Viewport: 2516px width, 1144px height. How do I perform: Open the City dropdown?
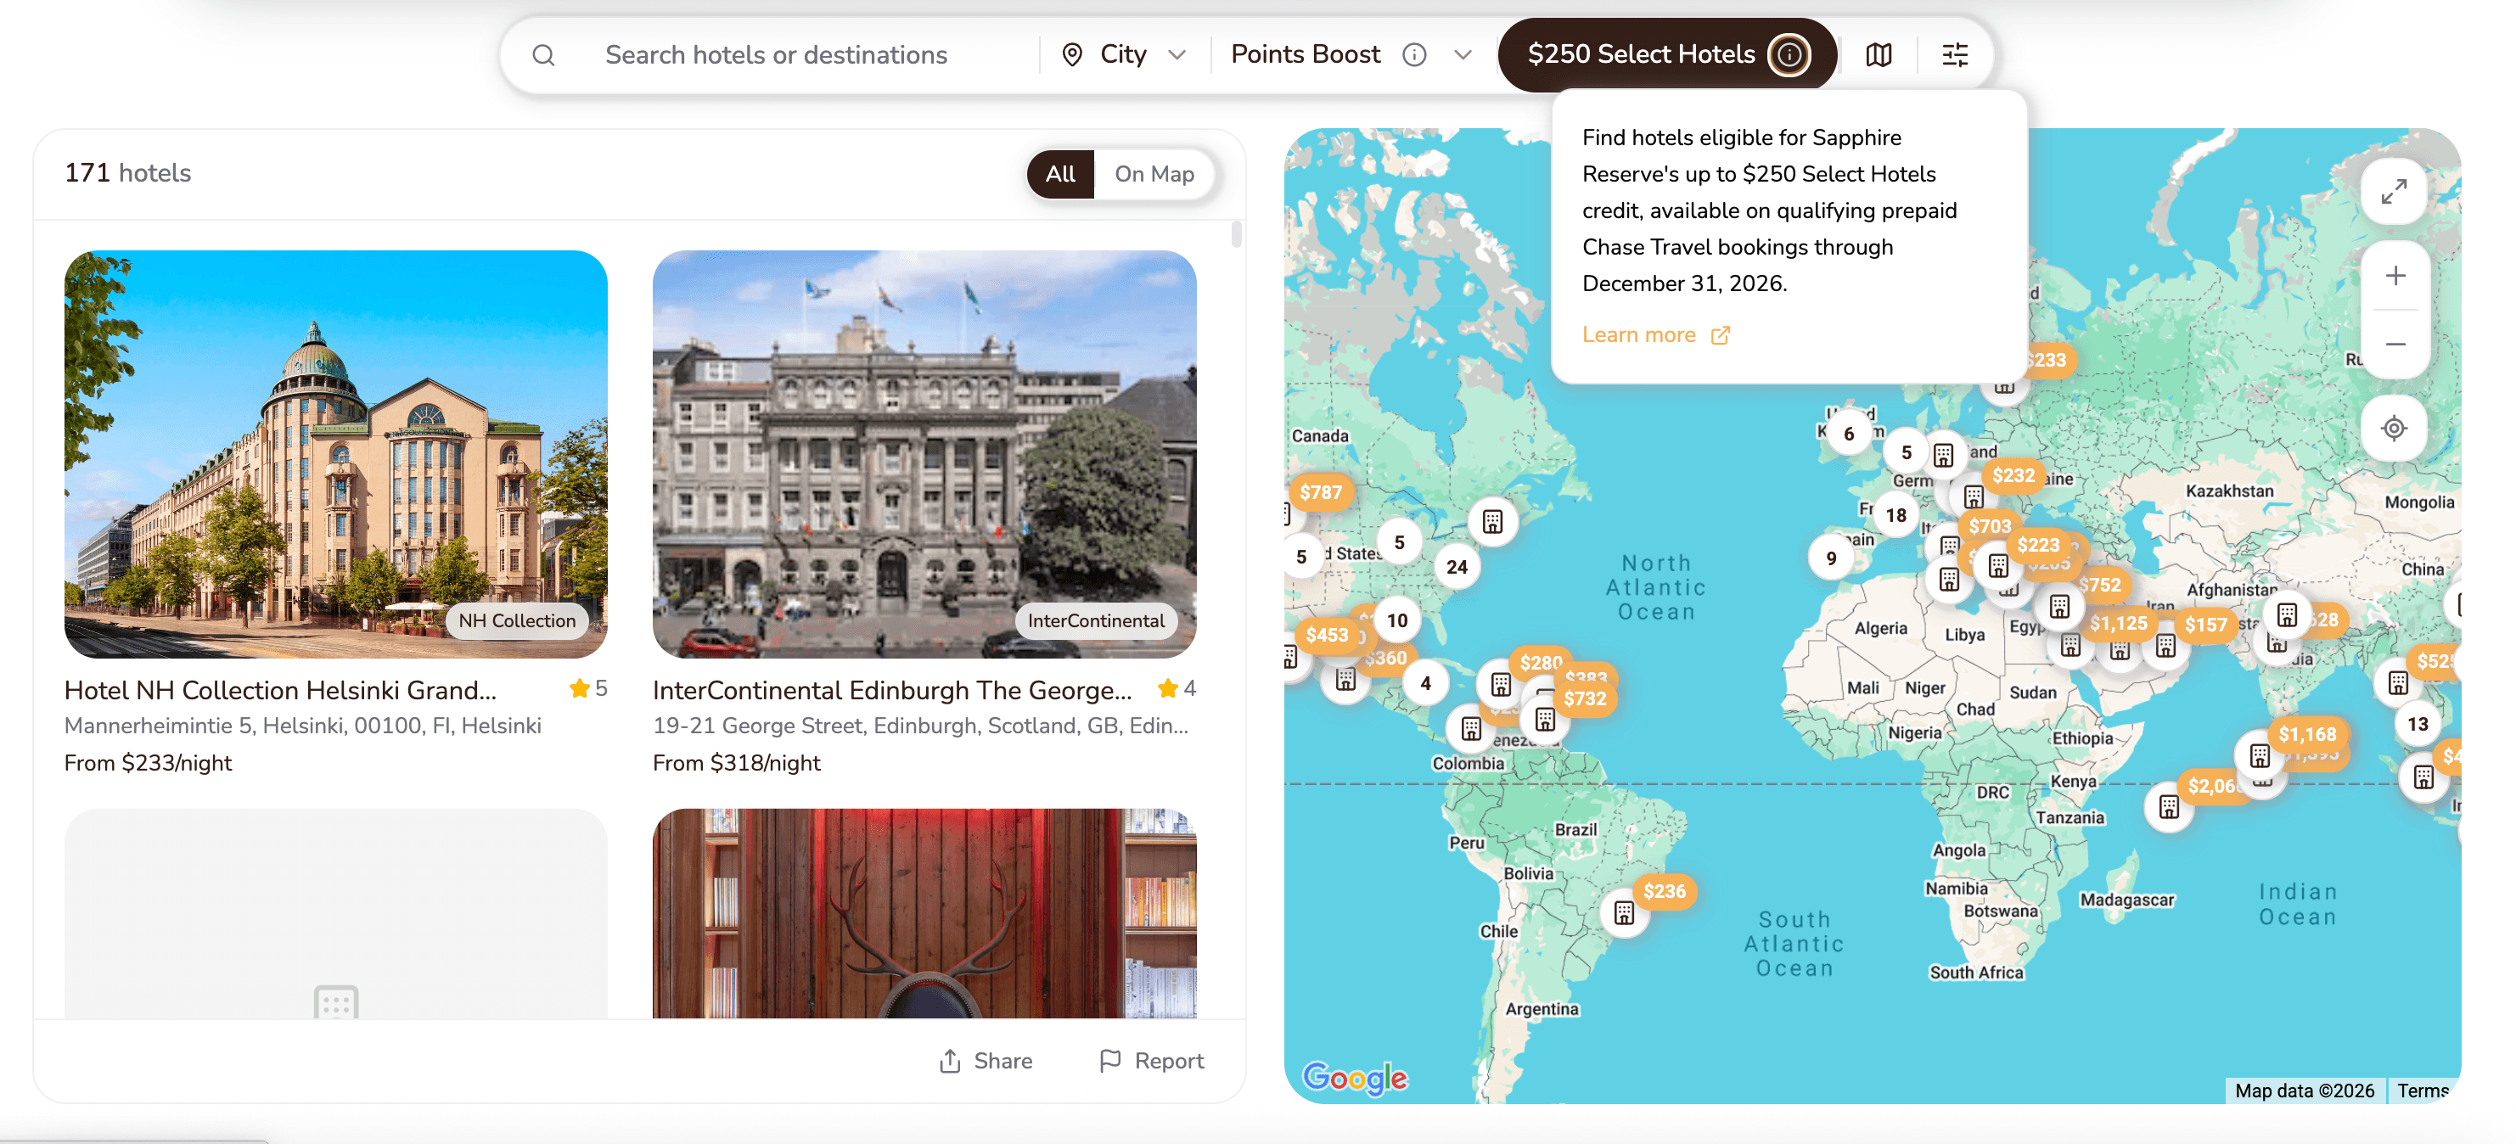(1123, 54)
